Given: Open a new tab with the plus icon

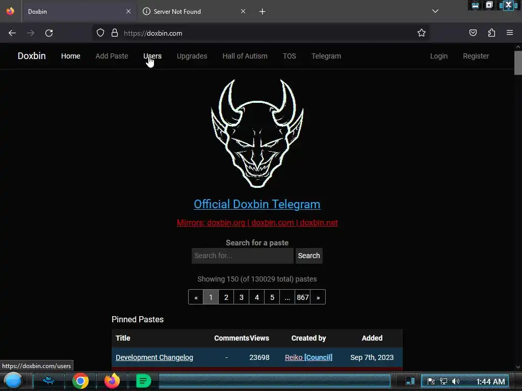Looking at the screenshot, I should point(263,12).
